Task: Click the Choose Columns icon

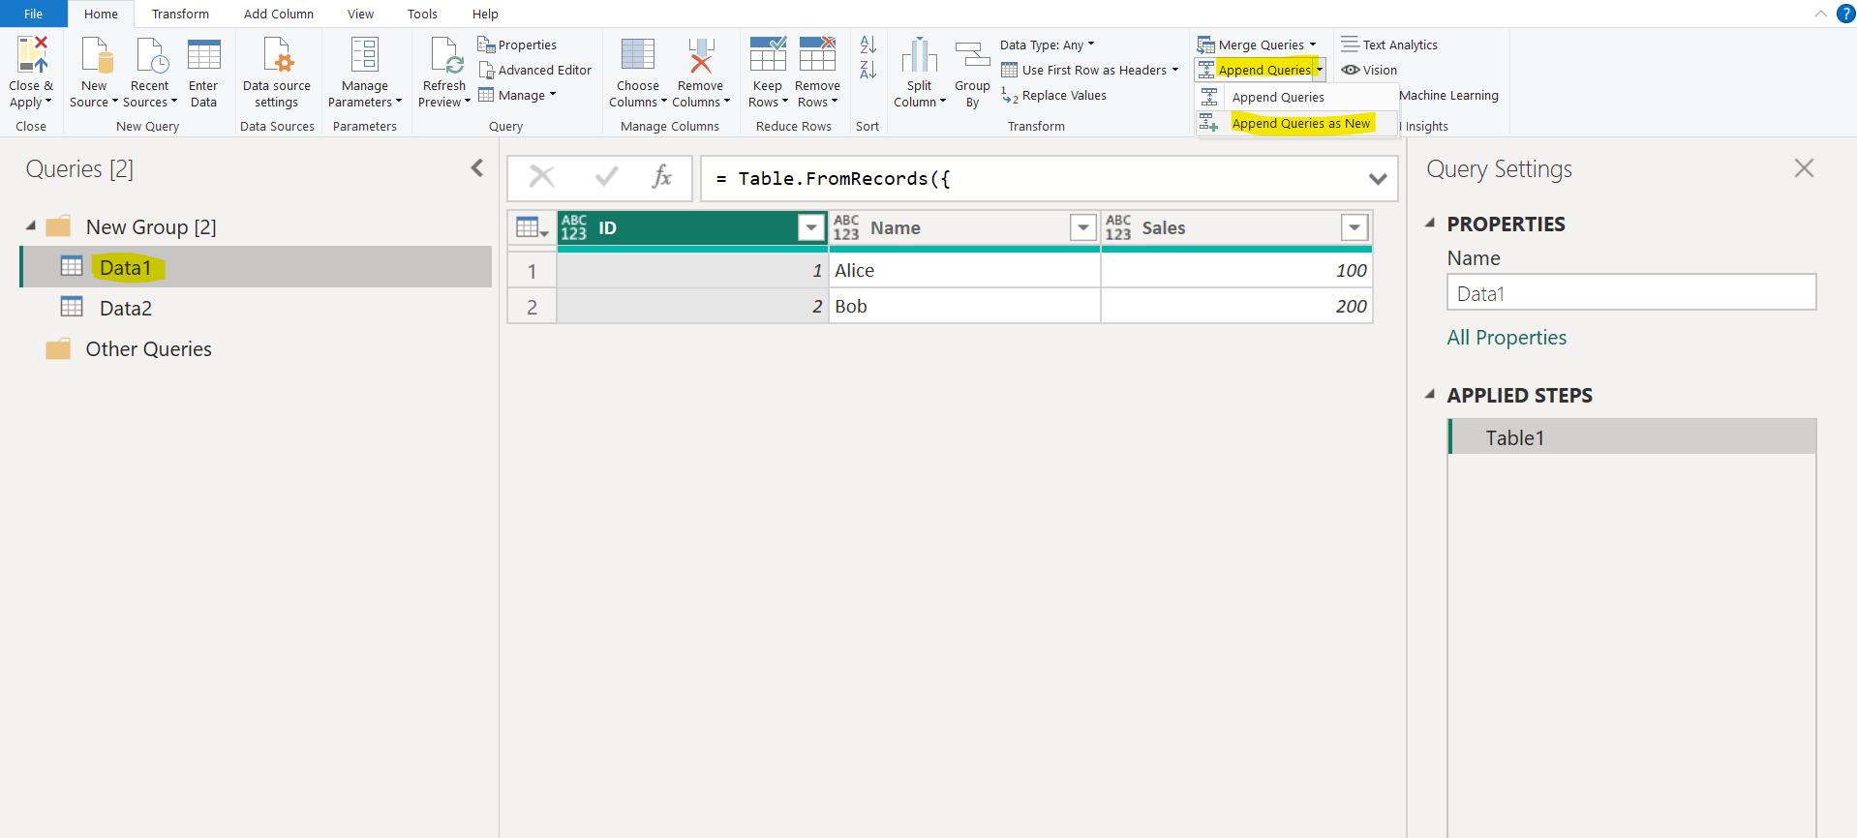Action: (637, 56)
